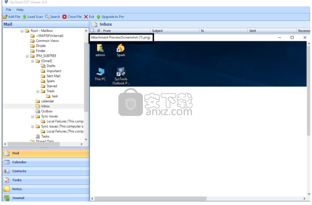312x205 pixels.
Task: Select the Tasks folder in tree
Action: 42,137
